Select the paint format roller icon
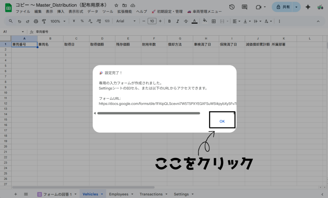Screen dimensions: 328x198 44,21
